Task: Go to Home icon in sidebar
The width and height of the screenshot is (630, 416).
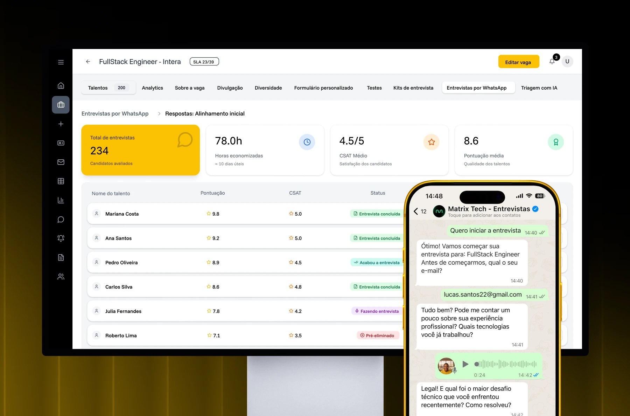Action: coord(61,85)
